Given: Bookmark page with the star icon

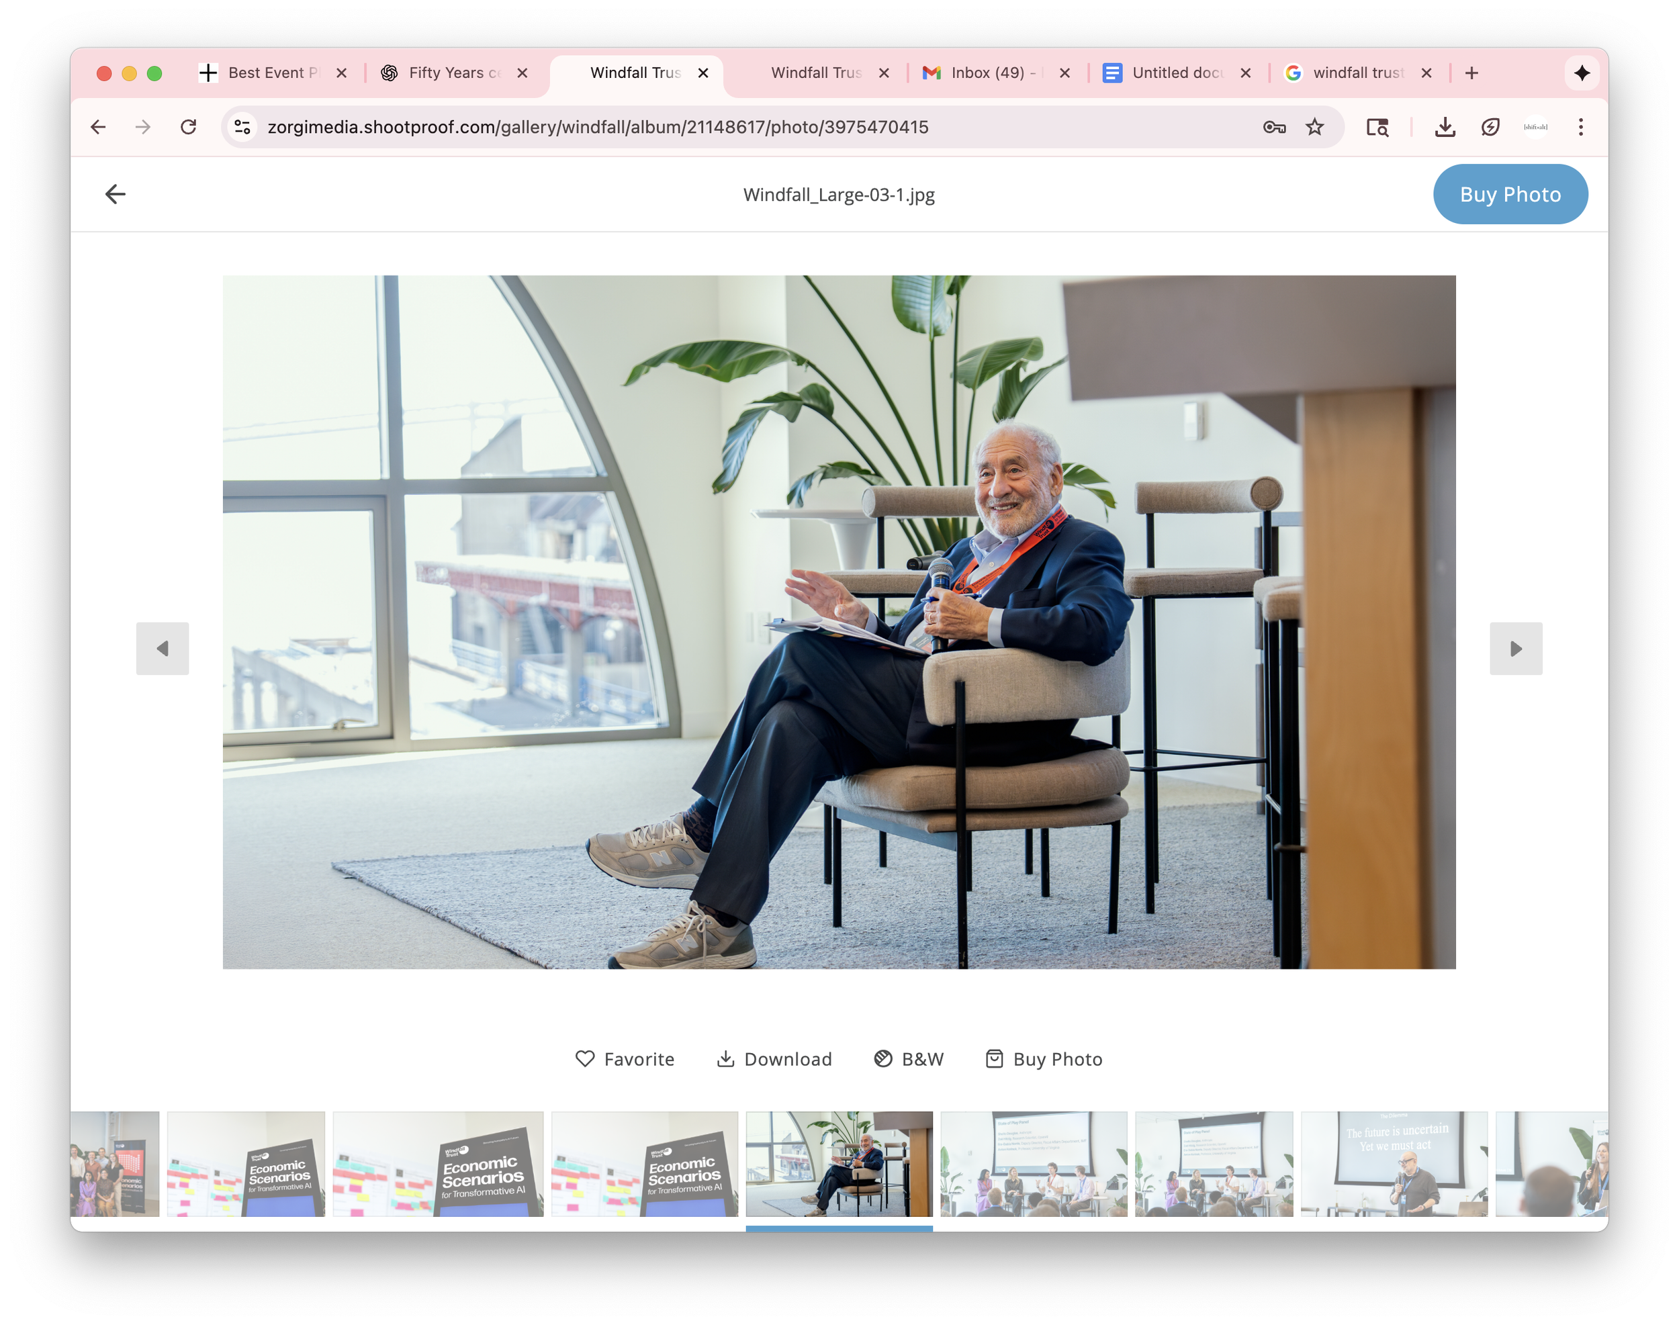Looking at the screenshot, I should click(x=1314, y=127).
